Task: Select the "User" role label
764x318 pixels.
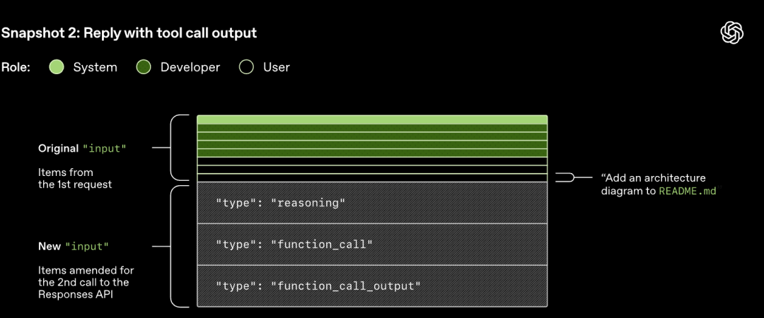Action: (x=276, y=67)
